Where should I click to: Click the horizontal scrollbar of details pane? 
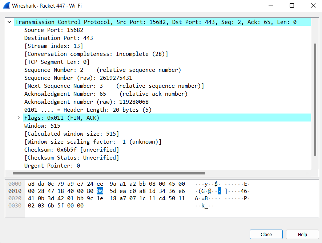[109, 173]
